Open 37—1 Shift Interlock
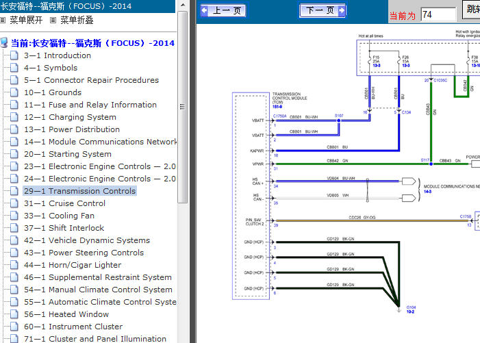 tap(64, 228)
